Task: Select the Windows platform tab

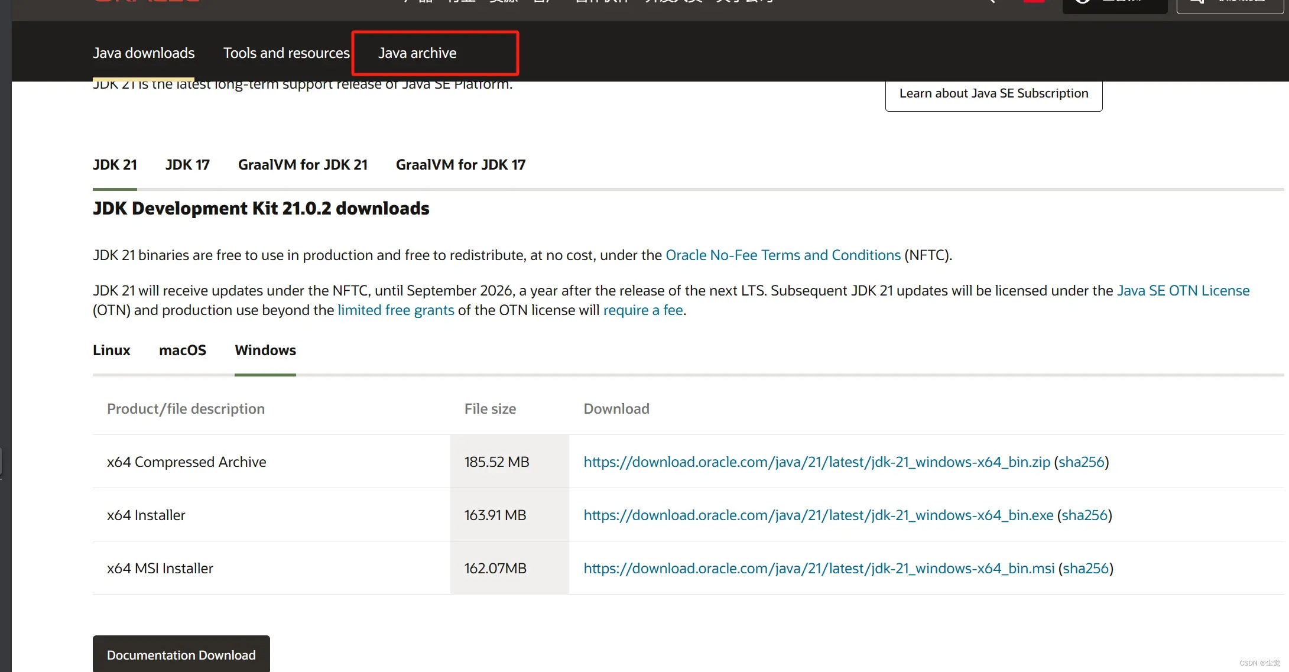Action: (x=265, y=350)
